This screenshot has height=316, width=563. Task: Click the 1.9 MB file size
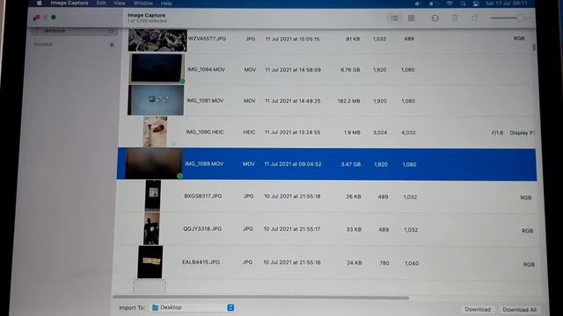[x=352, y=133]
